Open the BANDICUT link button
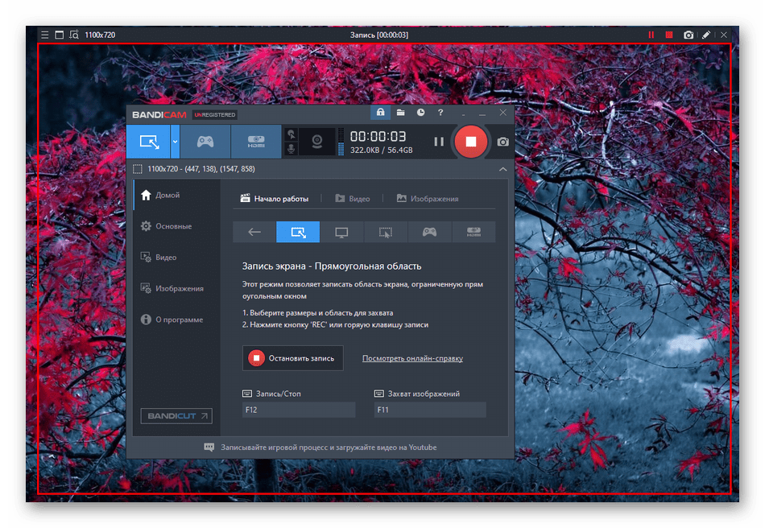 [x=176, y=416]
